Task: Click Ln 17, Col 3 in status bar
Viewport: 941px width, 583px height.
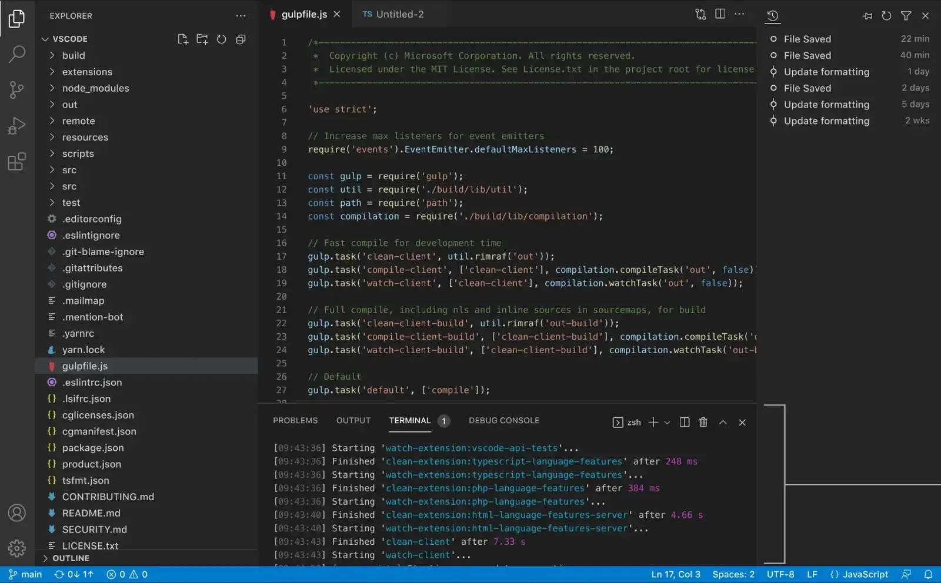Action: pyautogui.click(x=676, y=575)
